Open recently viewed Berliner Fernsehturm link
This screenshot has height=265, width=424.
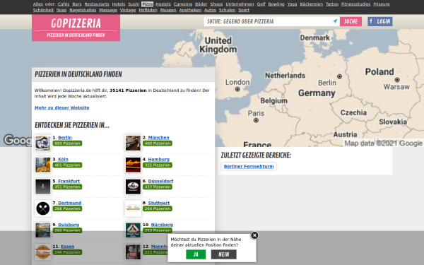[249, 166]
